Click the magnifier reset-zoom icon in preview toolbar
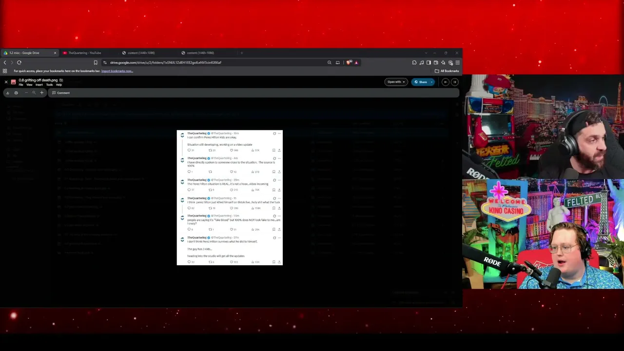Viewport: 624px width, 351px height. (x=34, y=93)
